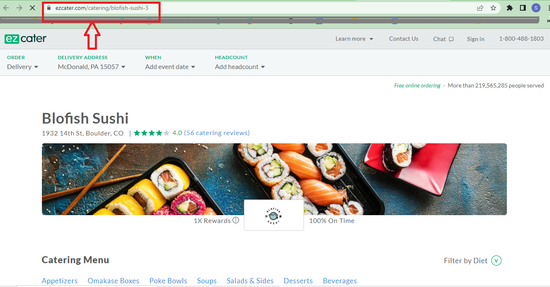Stop loading the page with the X button

point(32,8)
